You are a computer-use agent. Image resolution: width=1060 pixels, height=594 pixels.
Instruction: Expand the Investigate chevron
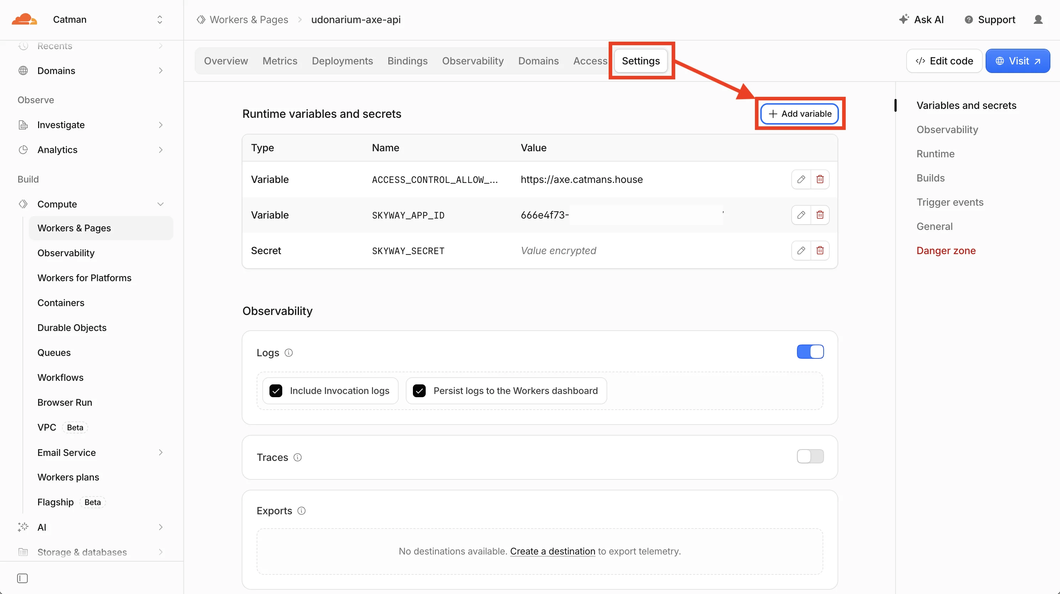click(161, 125)
